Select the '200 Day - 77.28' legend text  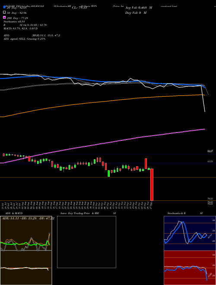[x=17, y=18]
